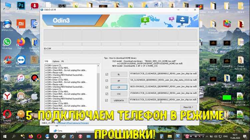Image resolution: width=250 pixels, height=140 pixels.
Task: Switch to Firefox in the taskbar
Action: [31, 136]
